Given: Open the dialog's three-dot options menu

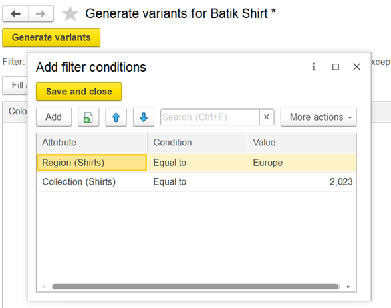Looking at the screenshot, I should coord(314,67).
